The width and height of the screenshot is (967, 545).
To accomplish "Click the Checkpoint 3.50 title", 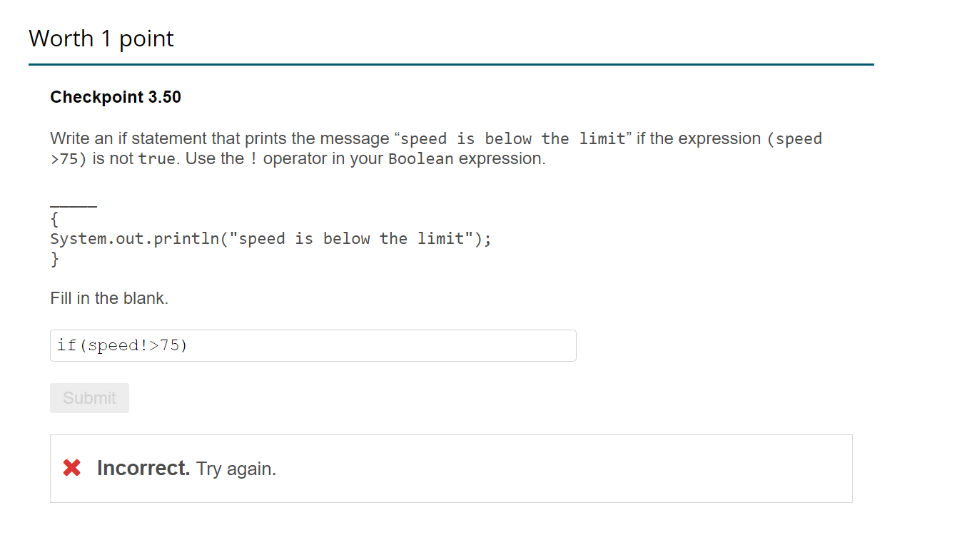I will click(116, 97).
